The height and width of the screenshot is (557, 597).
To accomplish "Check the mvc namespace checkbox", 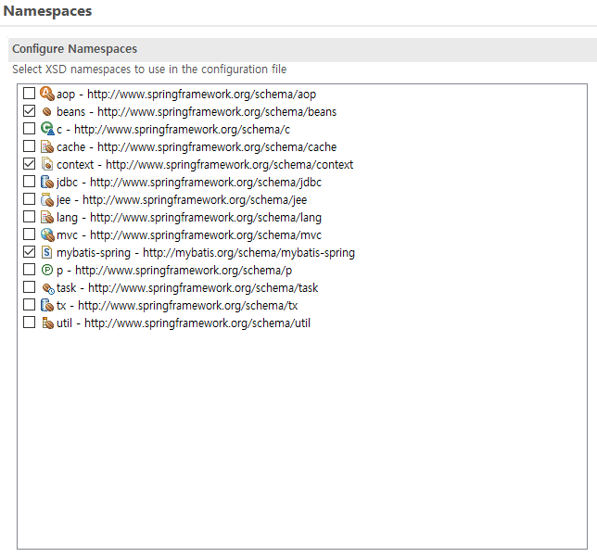I will tap(30, 234).
